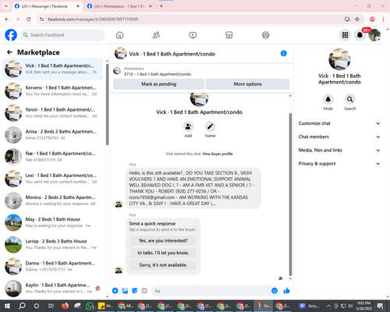This screenshot has width=390, height=312.
Task: Choose a GIF icon in composer
Action: [144, 291]
